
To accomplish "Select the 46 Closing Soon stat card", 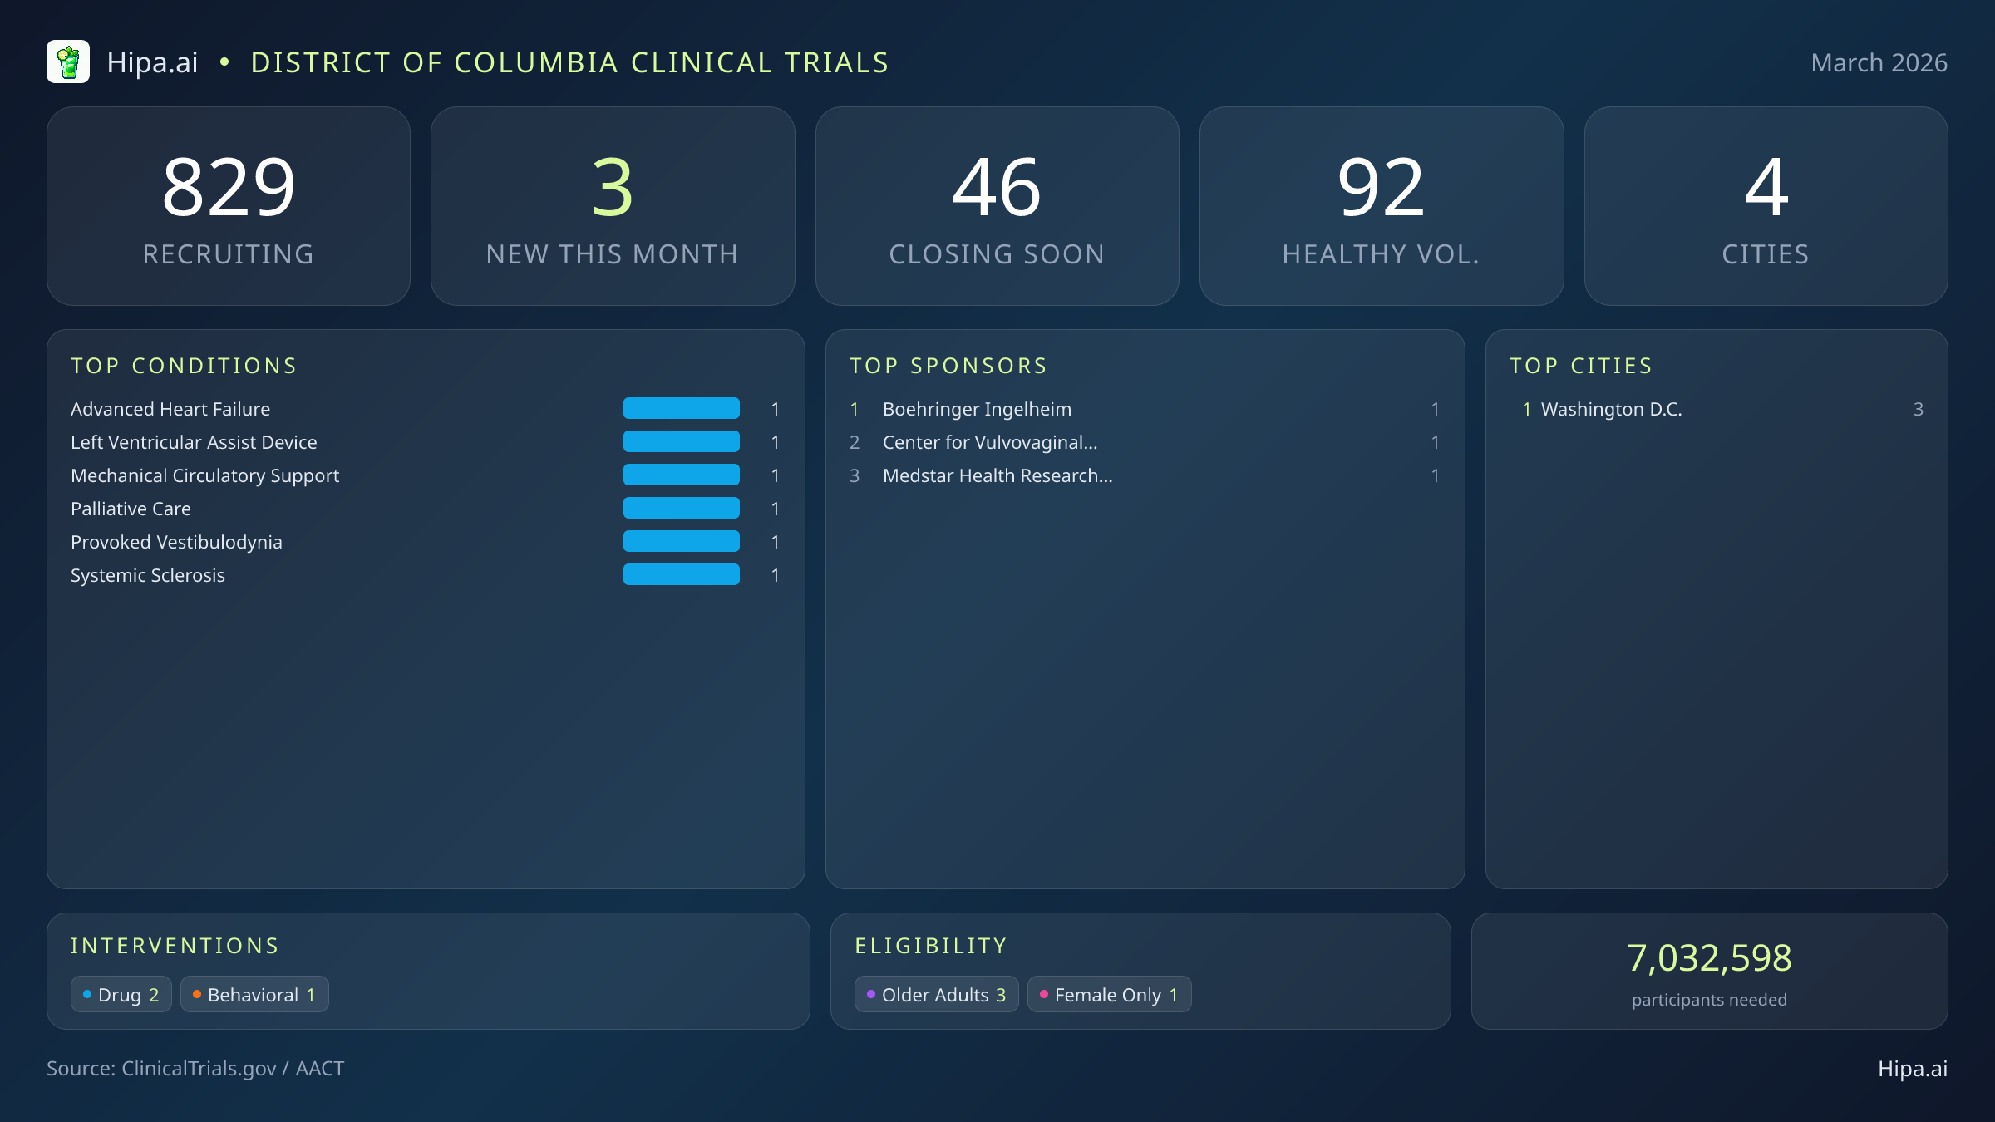I will [997, 205].
